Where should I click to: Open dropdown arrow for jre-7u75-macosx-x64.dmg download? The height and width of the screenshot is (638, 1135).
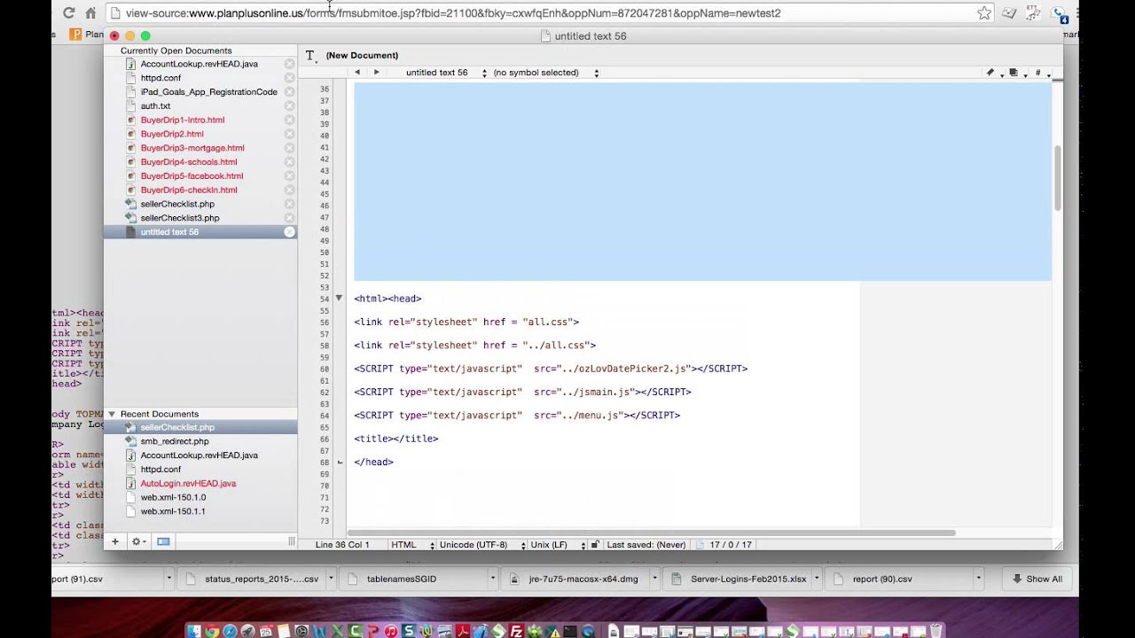coord(654,579)
